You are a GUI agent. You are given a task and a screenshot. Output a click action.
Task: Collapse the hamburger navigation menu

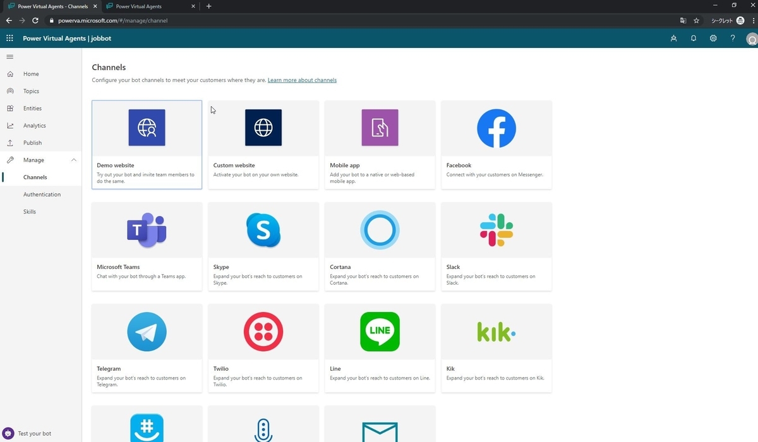point(9,57)
